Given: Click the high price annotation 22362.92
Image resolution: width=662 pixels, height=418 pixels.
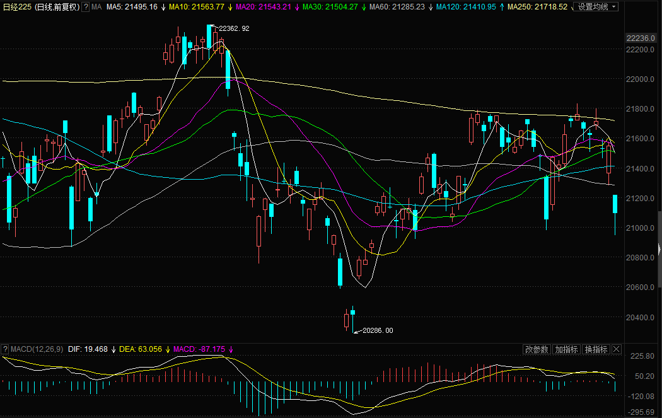Looking at the screenshot, I should point(234,28).
